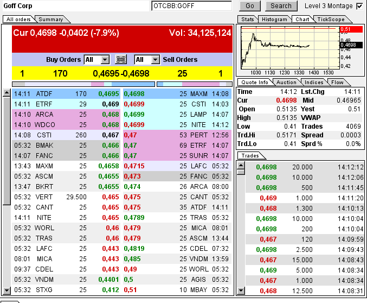The image size is (367, 303).
Task: Click orders list scroll down arrow
Action: [x=7, y=291]
